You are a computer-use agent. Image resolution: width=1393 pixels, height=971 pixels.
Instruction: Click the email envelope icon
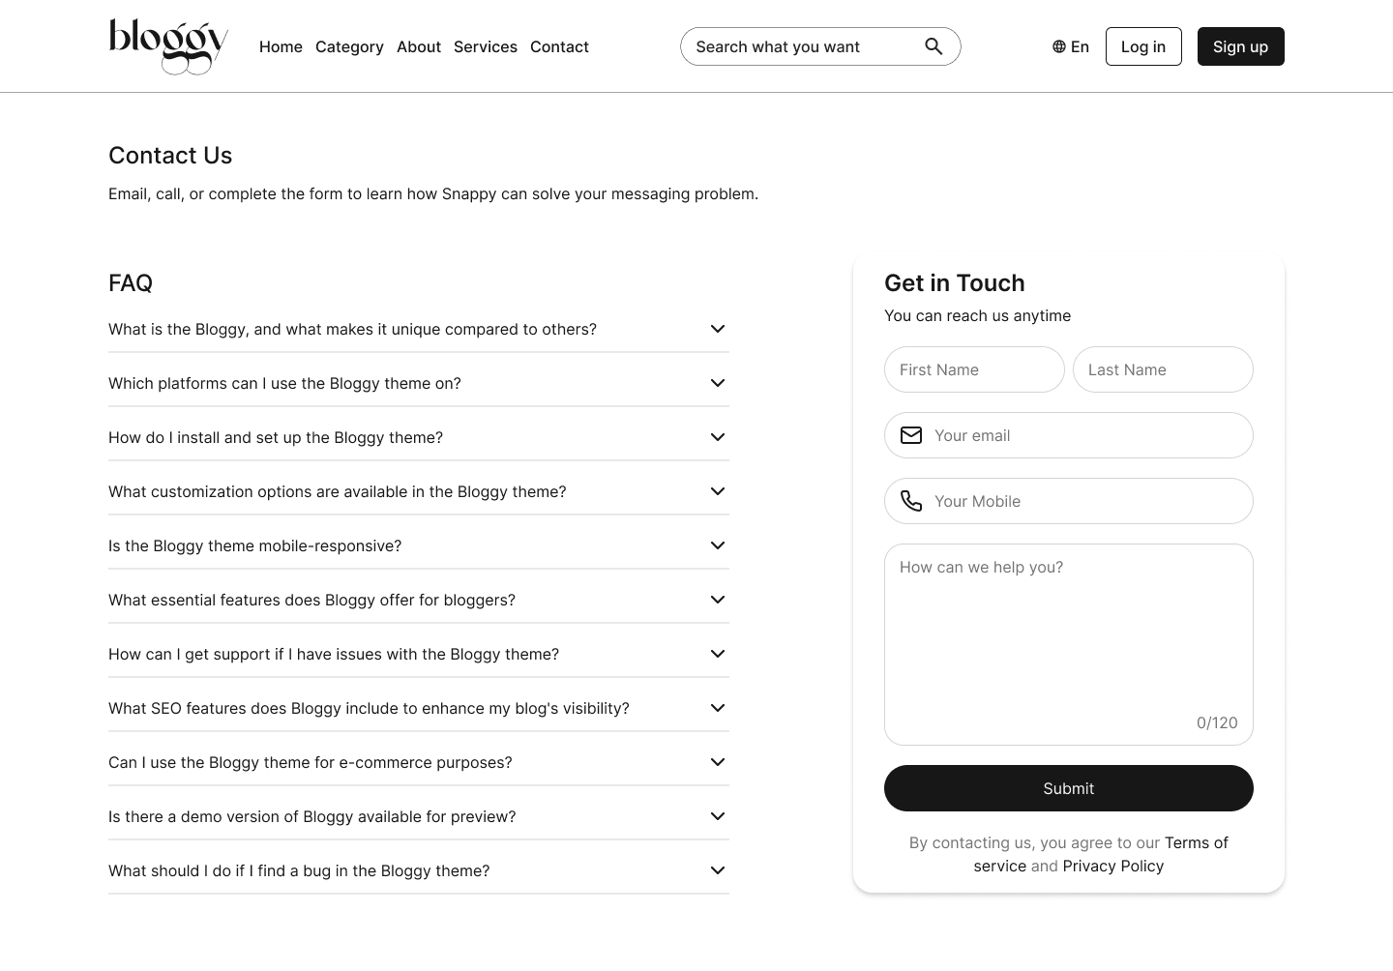tap(911, 435)
